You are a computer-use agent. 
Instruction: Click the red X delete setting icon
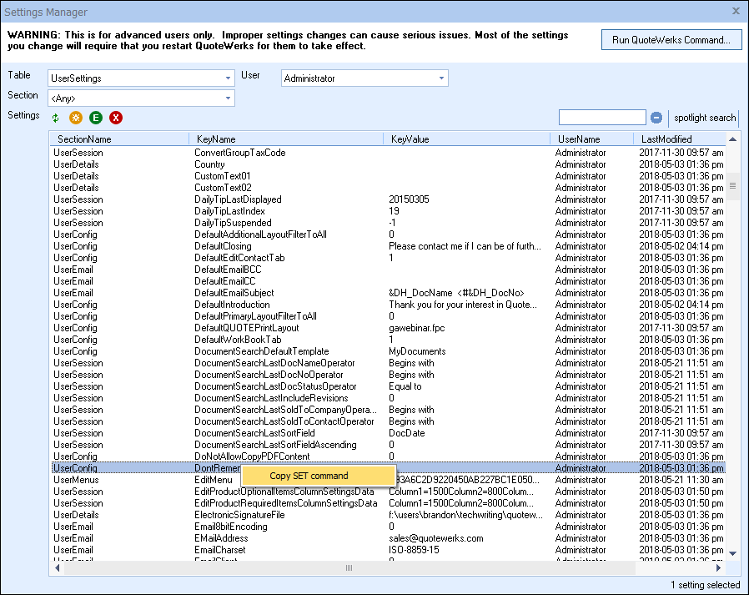click(x=116, y=118)
